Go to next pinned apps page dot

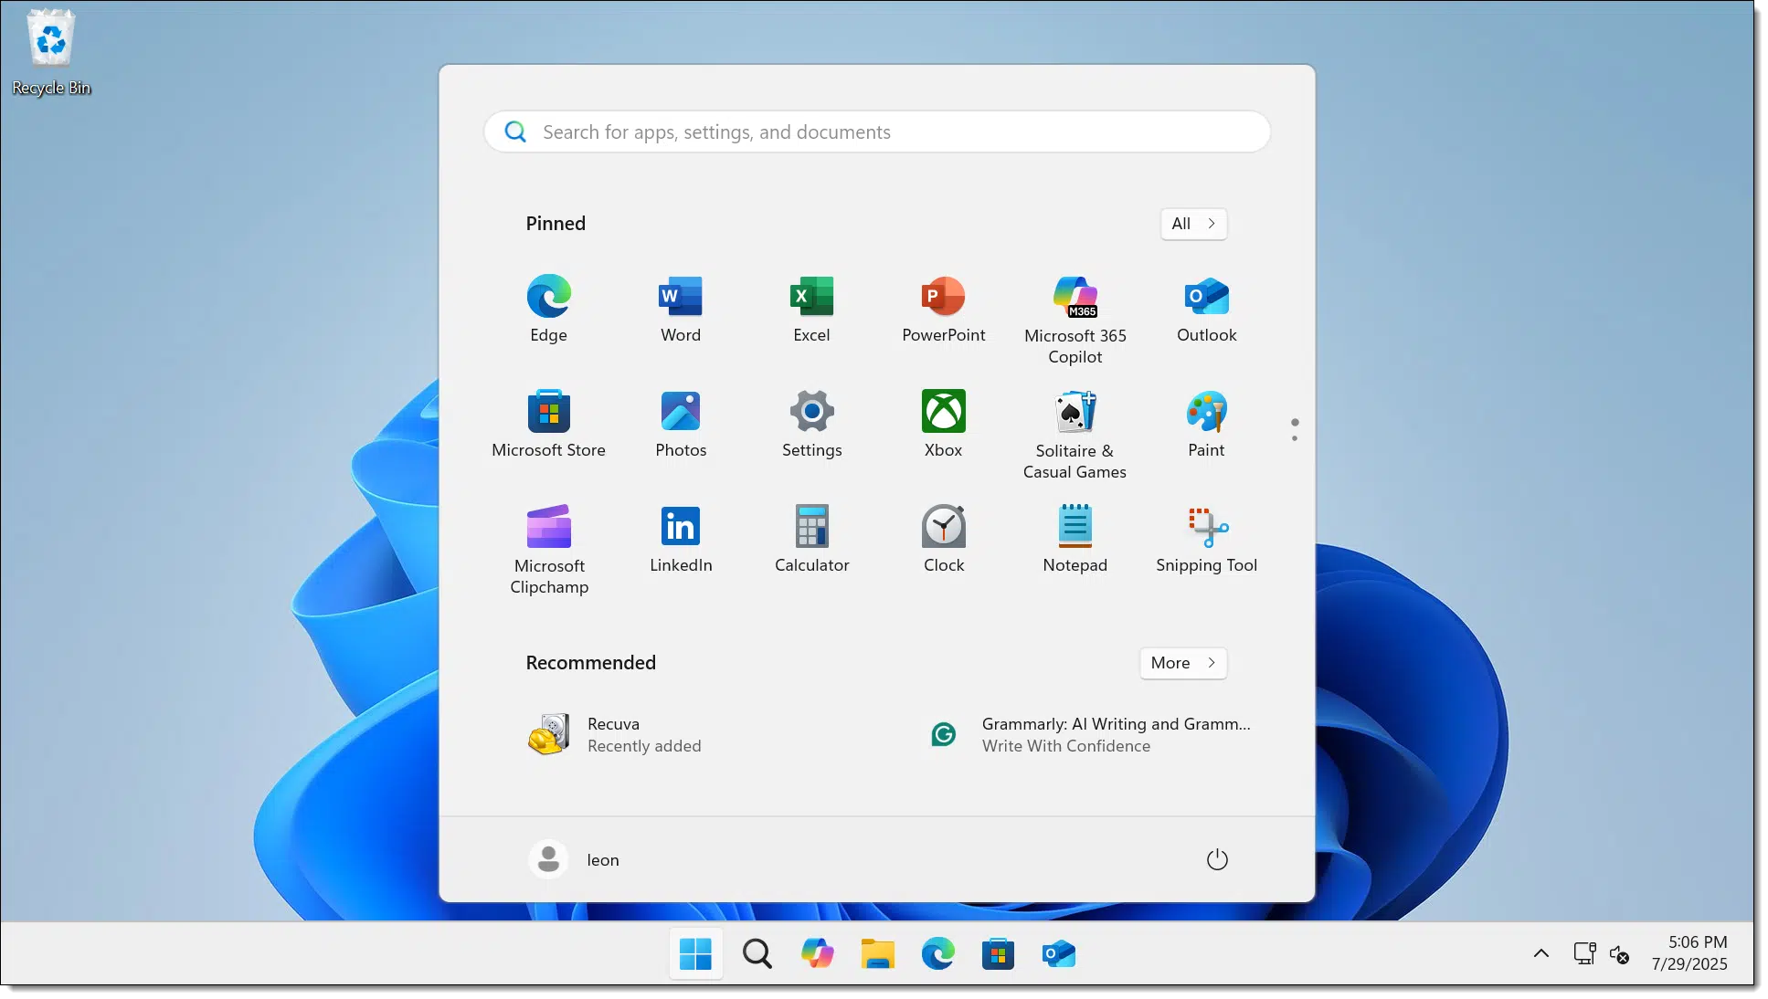pyautogui.click(x=1295, y=438)
